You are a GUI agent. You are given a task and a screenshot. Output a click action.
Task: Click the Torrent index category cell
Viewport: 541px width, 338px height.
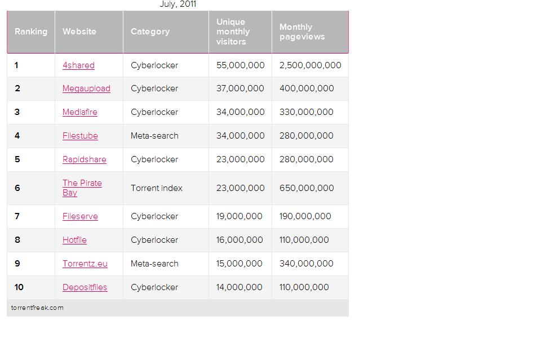click(x=157, y=188)
